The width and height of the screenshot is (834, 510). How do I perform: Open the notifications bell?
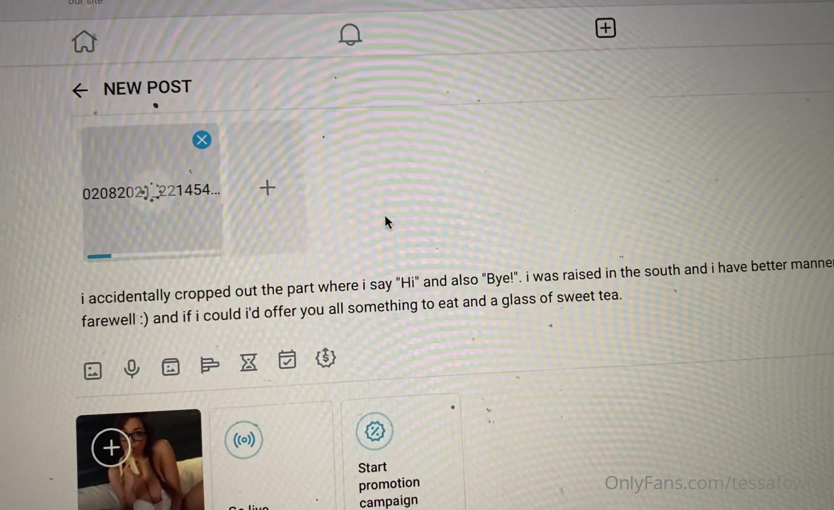coord(350,34)
